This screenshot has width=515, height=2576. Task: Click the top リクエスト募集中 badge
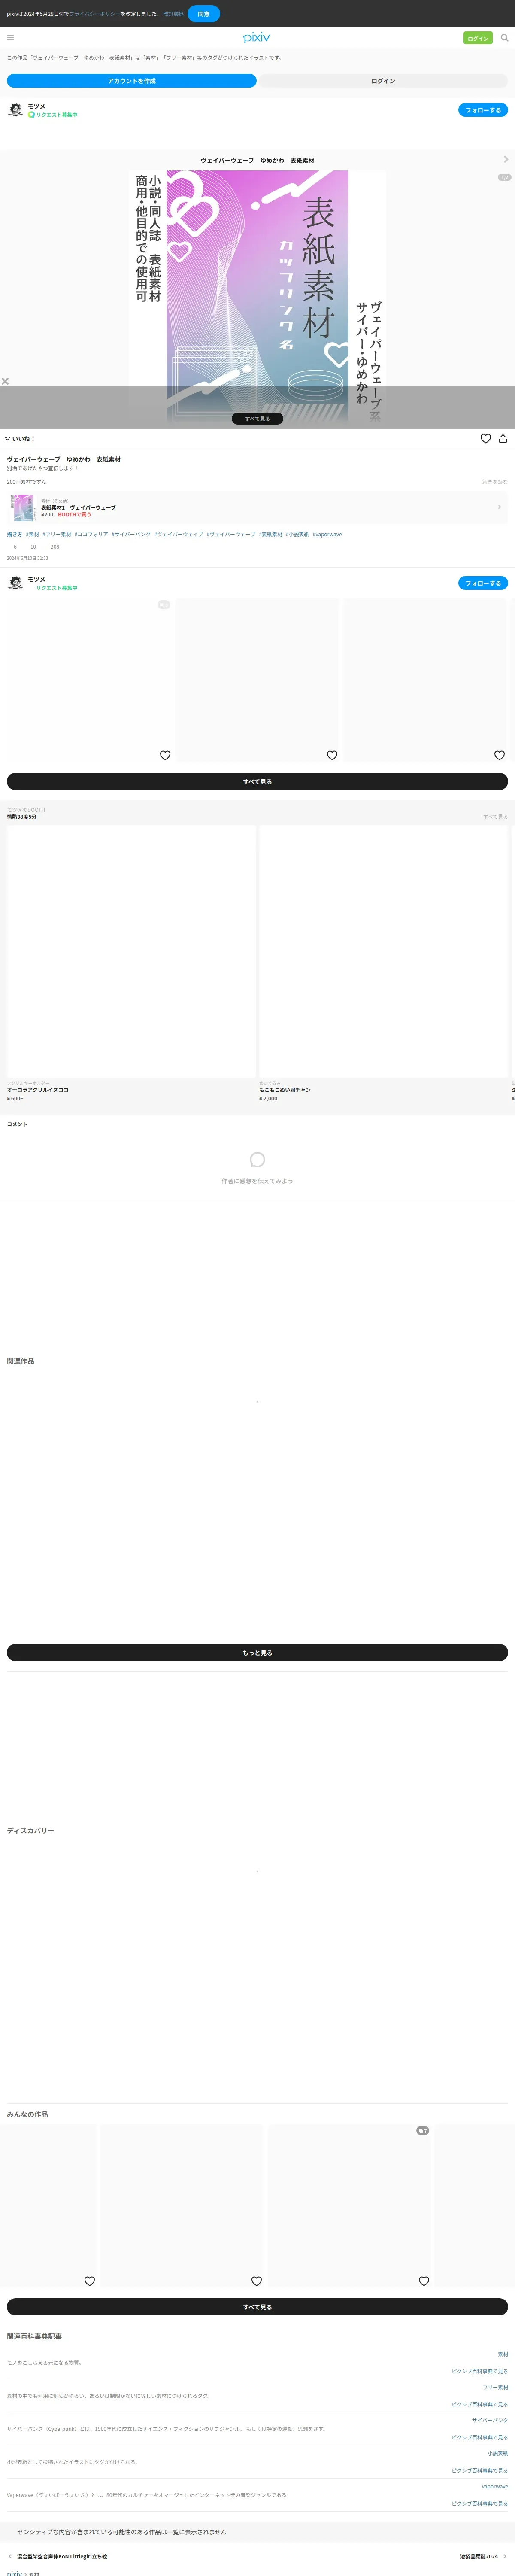pyautogui.click(x=53, y=115)
